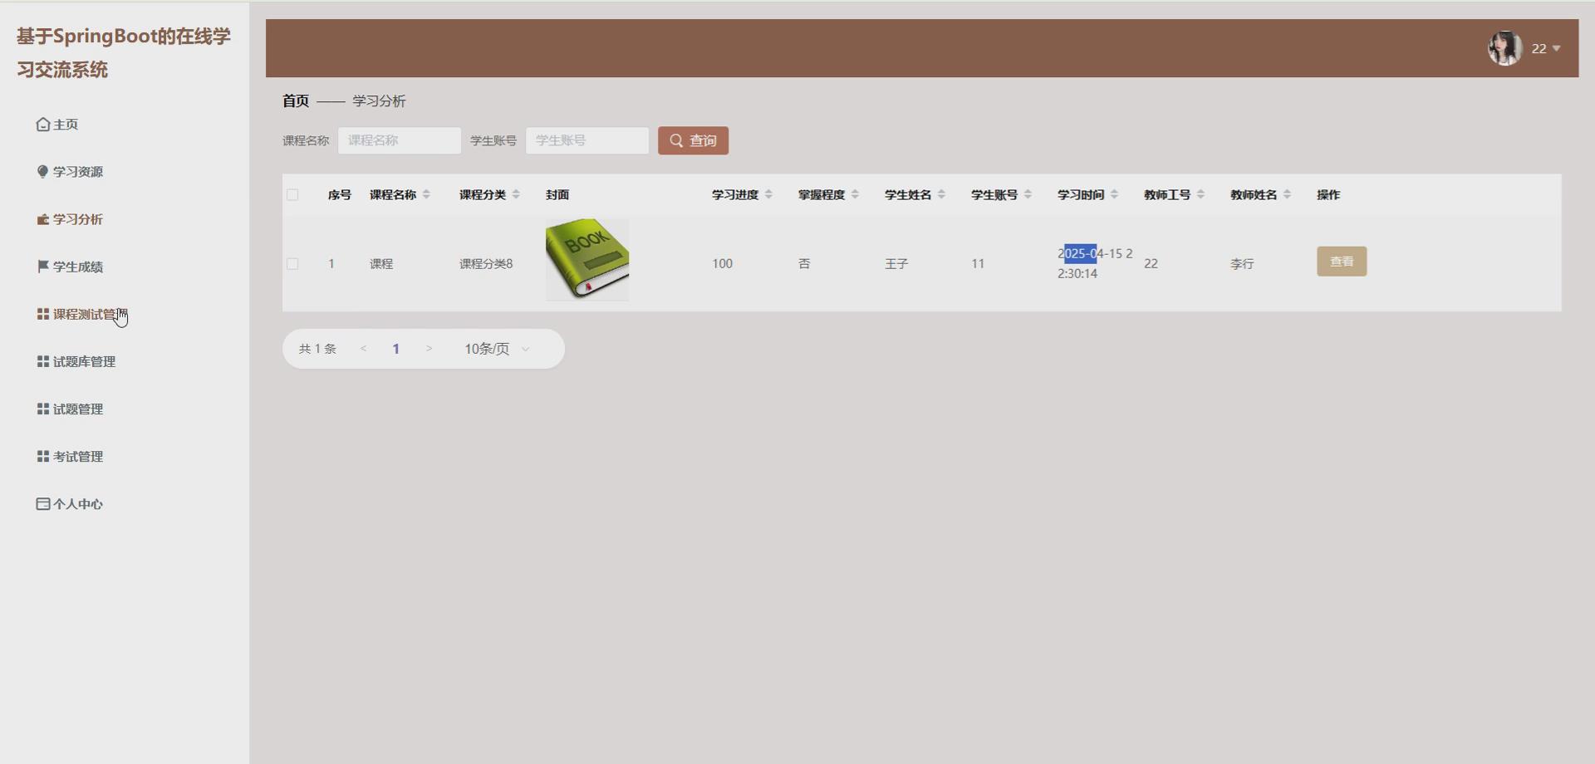Go to page 1 in pagination

pyautogui.click(x=396, y=349)
